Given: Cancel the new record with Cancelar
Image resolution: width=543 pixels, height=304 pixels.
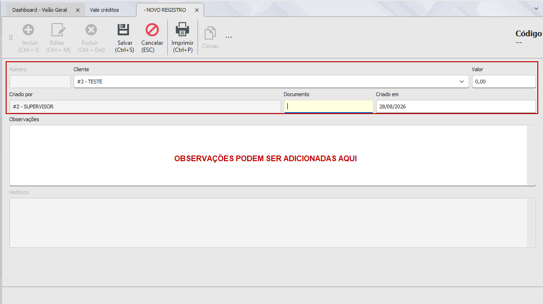Looking at the screenshot, I should click(x=152, y=30).
